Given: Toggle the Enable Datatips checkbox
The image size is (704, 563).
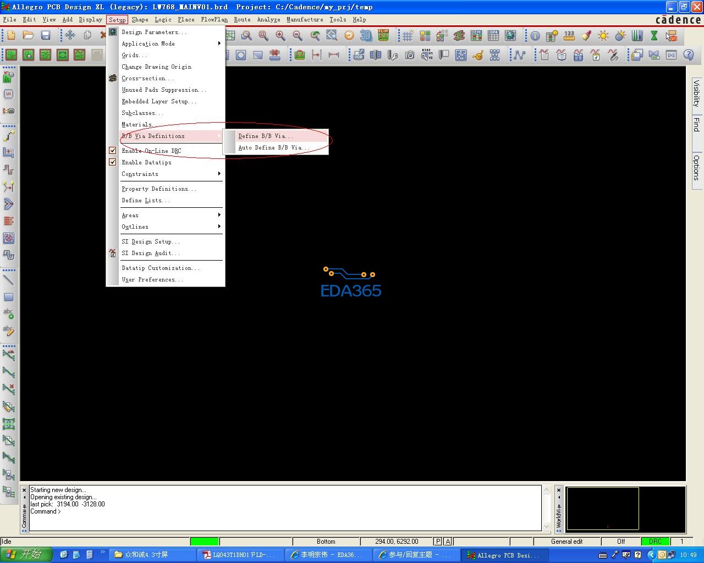Looking at the screenshot, I should [113, 162].
